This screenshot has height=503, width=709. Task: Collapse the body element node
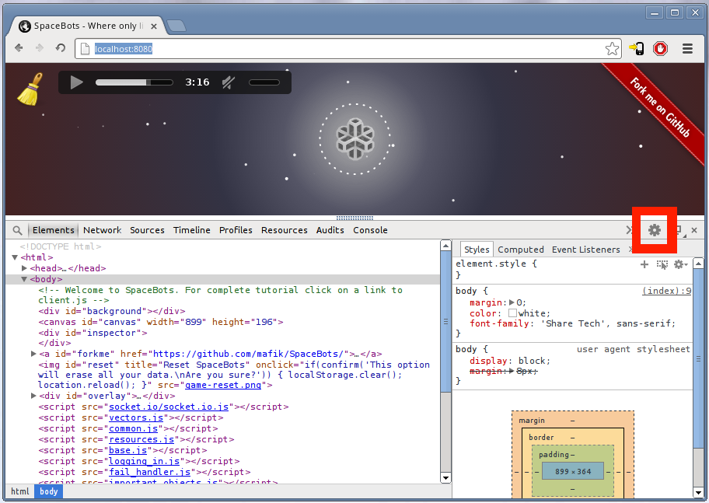coord(25,279)
